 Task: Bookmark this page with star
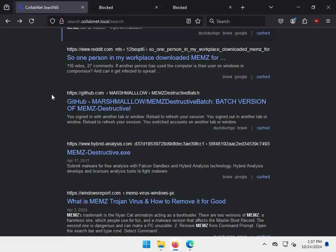198,21
